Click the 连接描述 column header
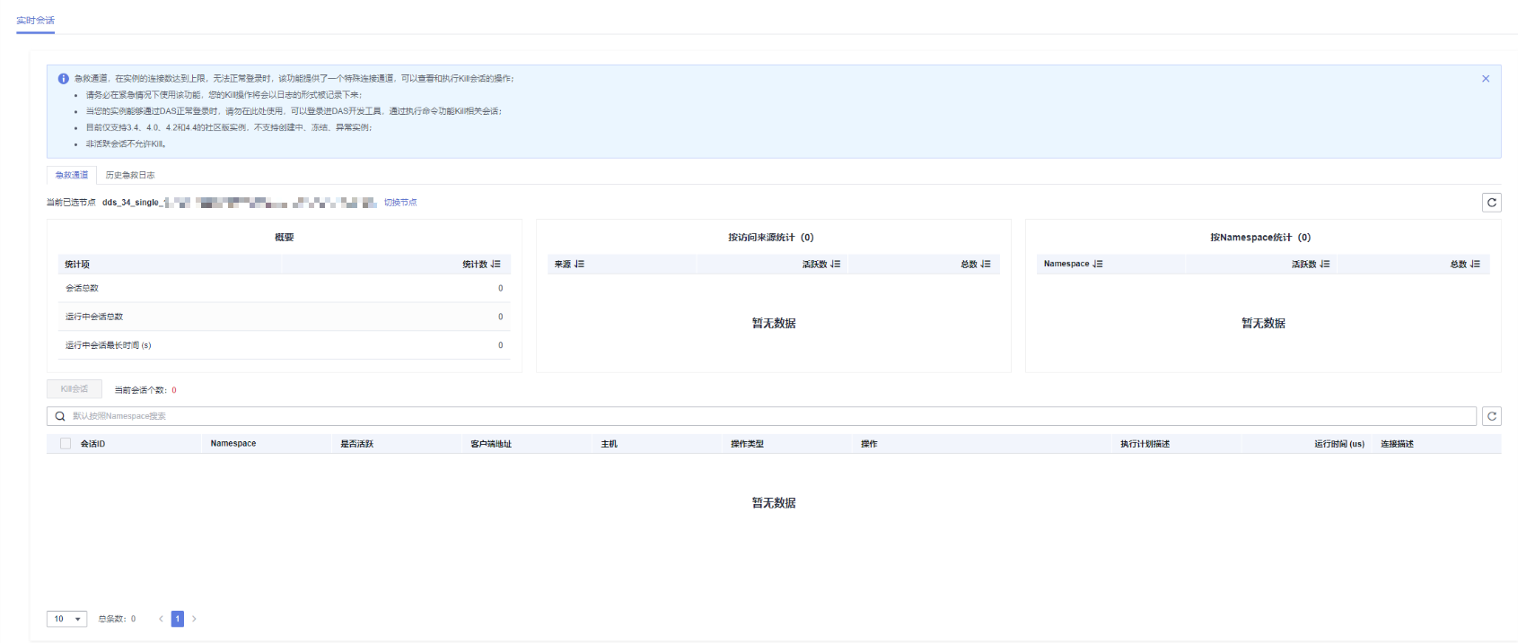Screen dimensions: 1518x643 pos(1397,444)
